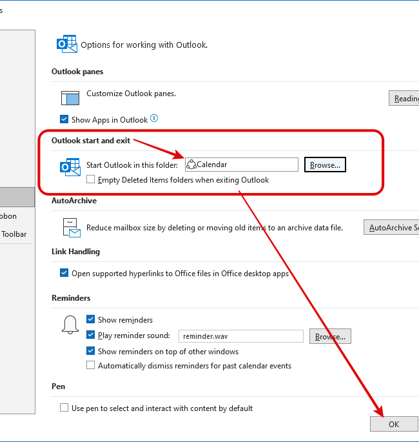Click the AutoArchive mailbox icon
The height and width of the screenshot is (442, 419).
(x=72, y=228)
